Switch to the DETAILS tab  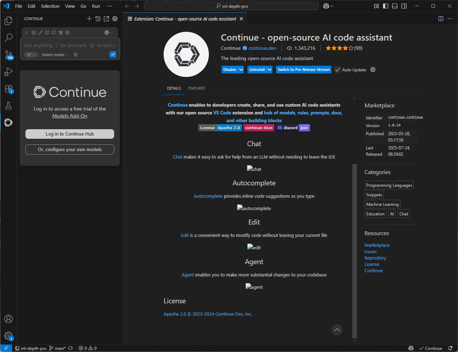point(174,88)
